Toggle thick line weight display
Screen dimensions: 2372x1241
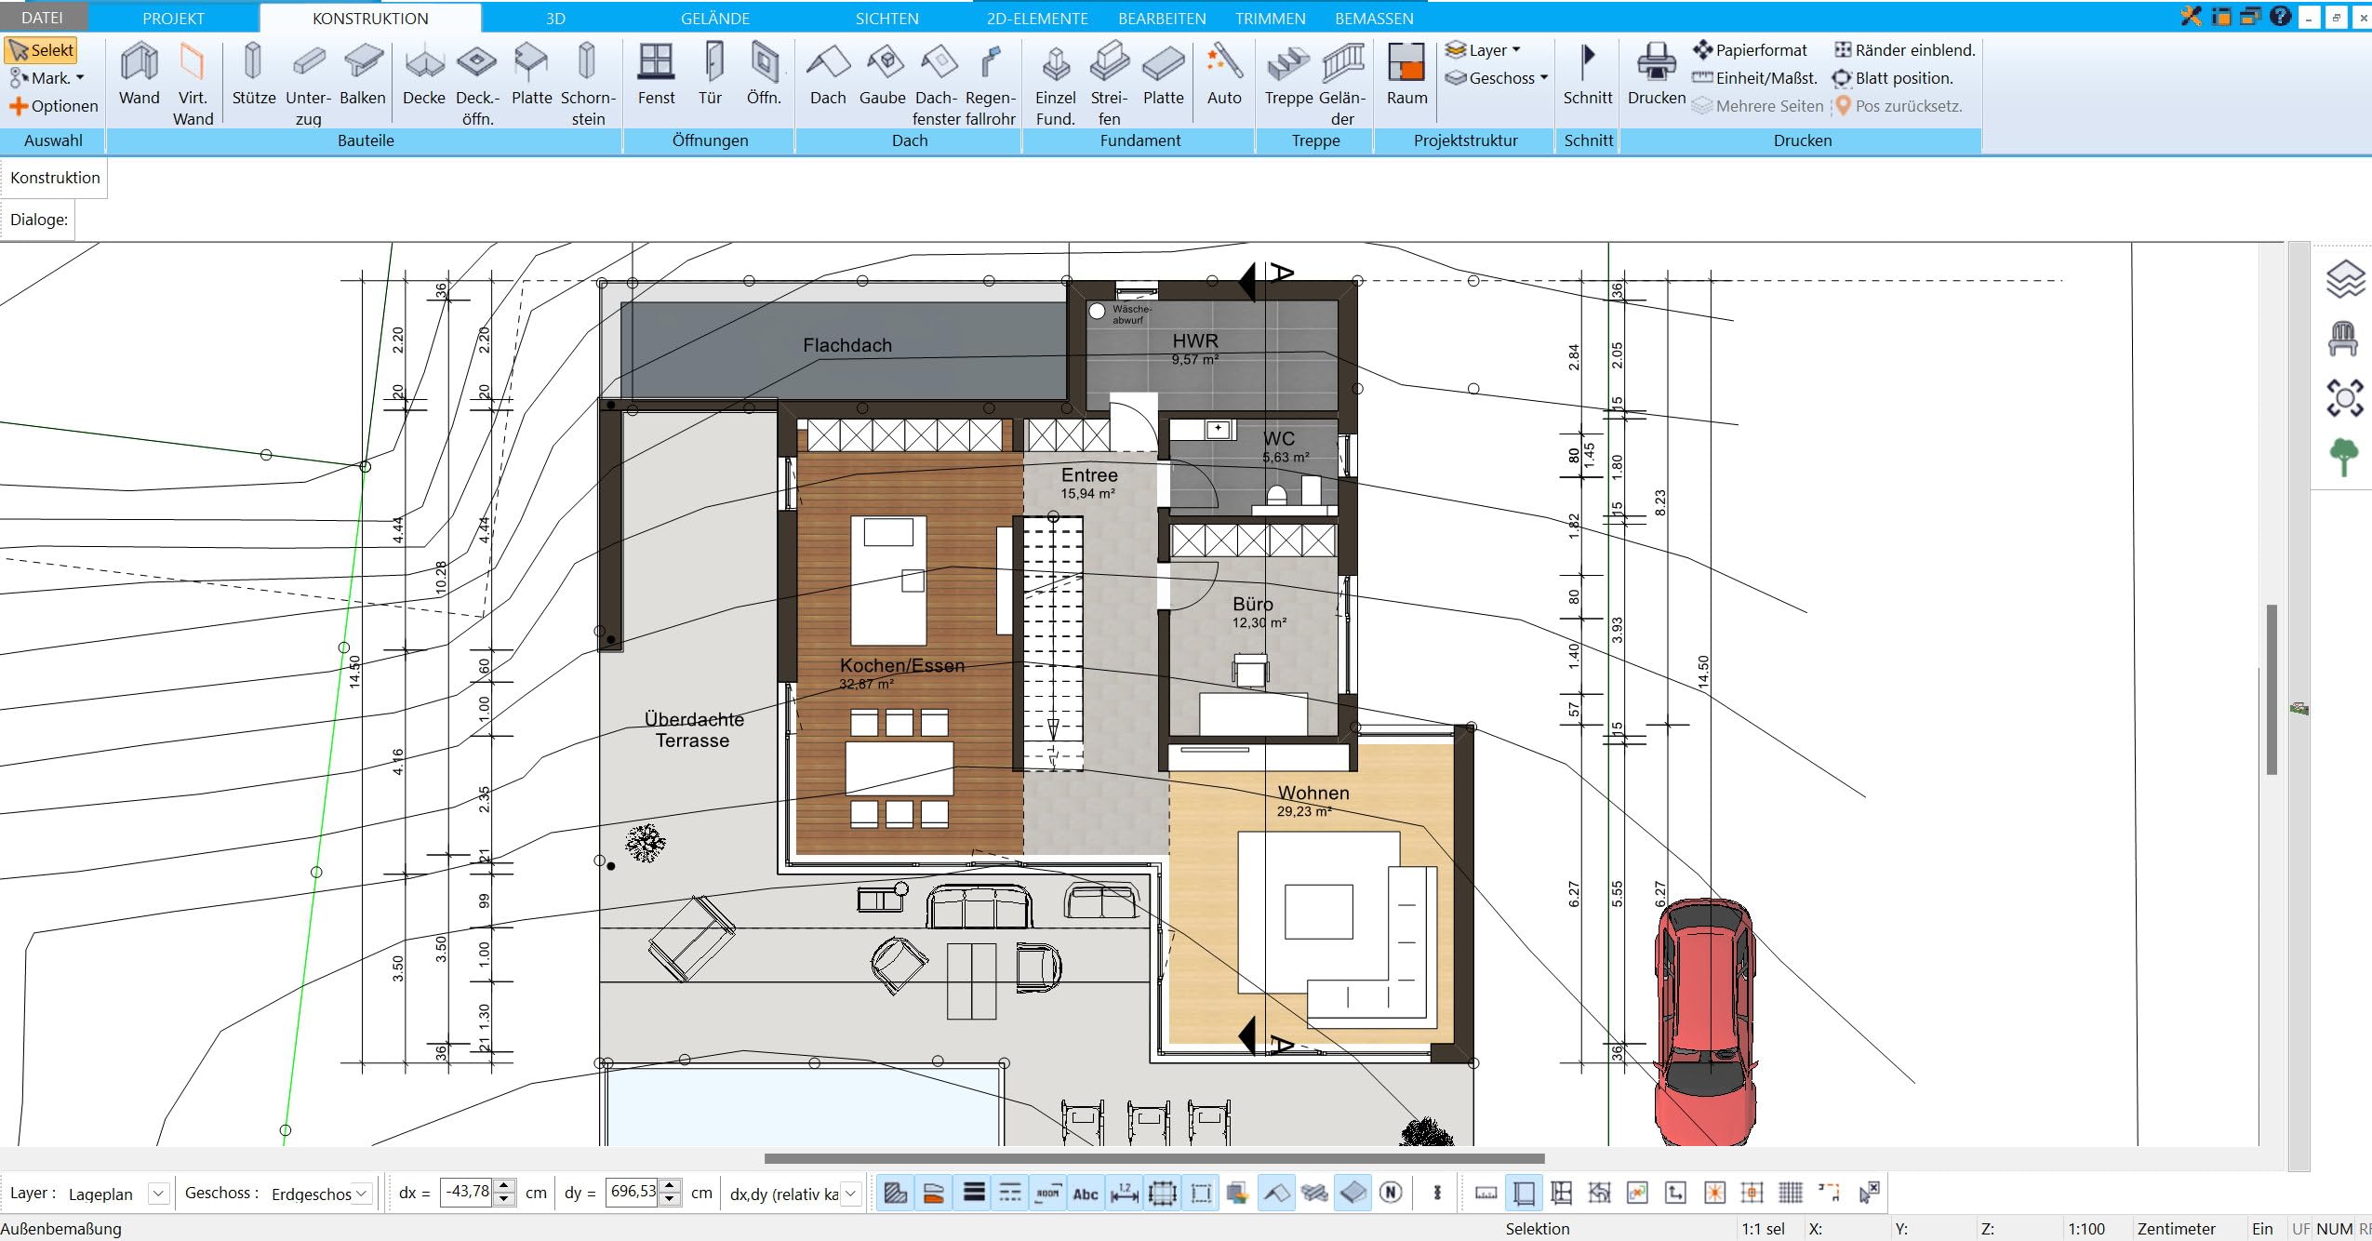(973, 1193)
